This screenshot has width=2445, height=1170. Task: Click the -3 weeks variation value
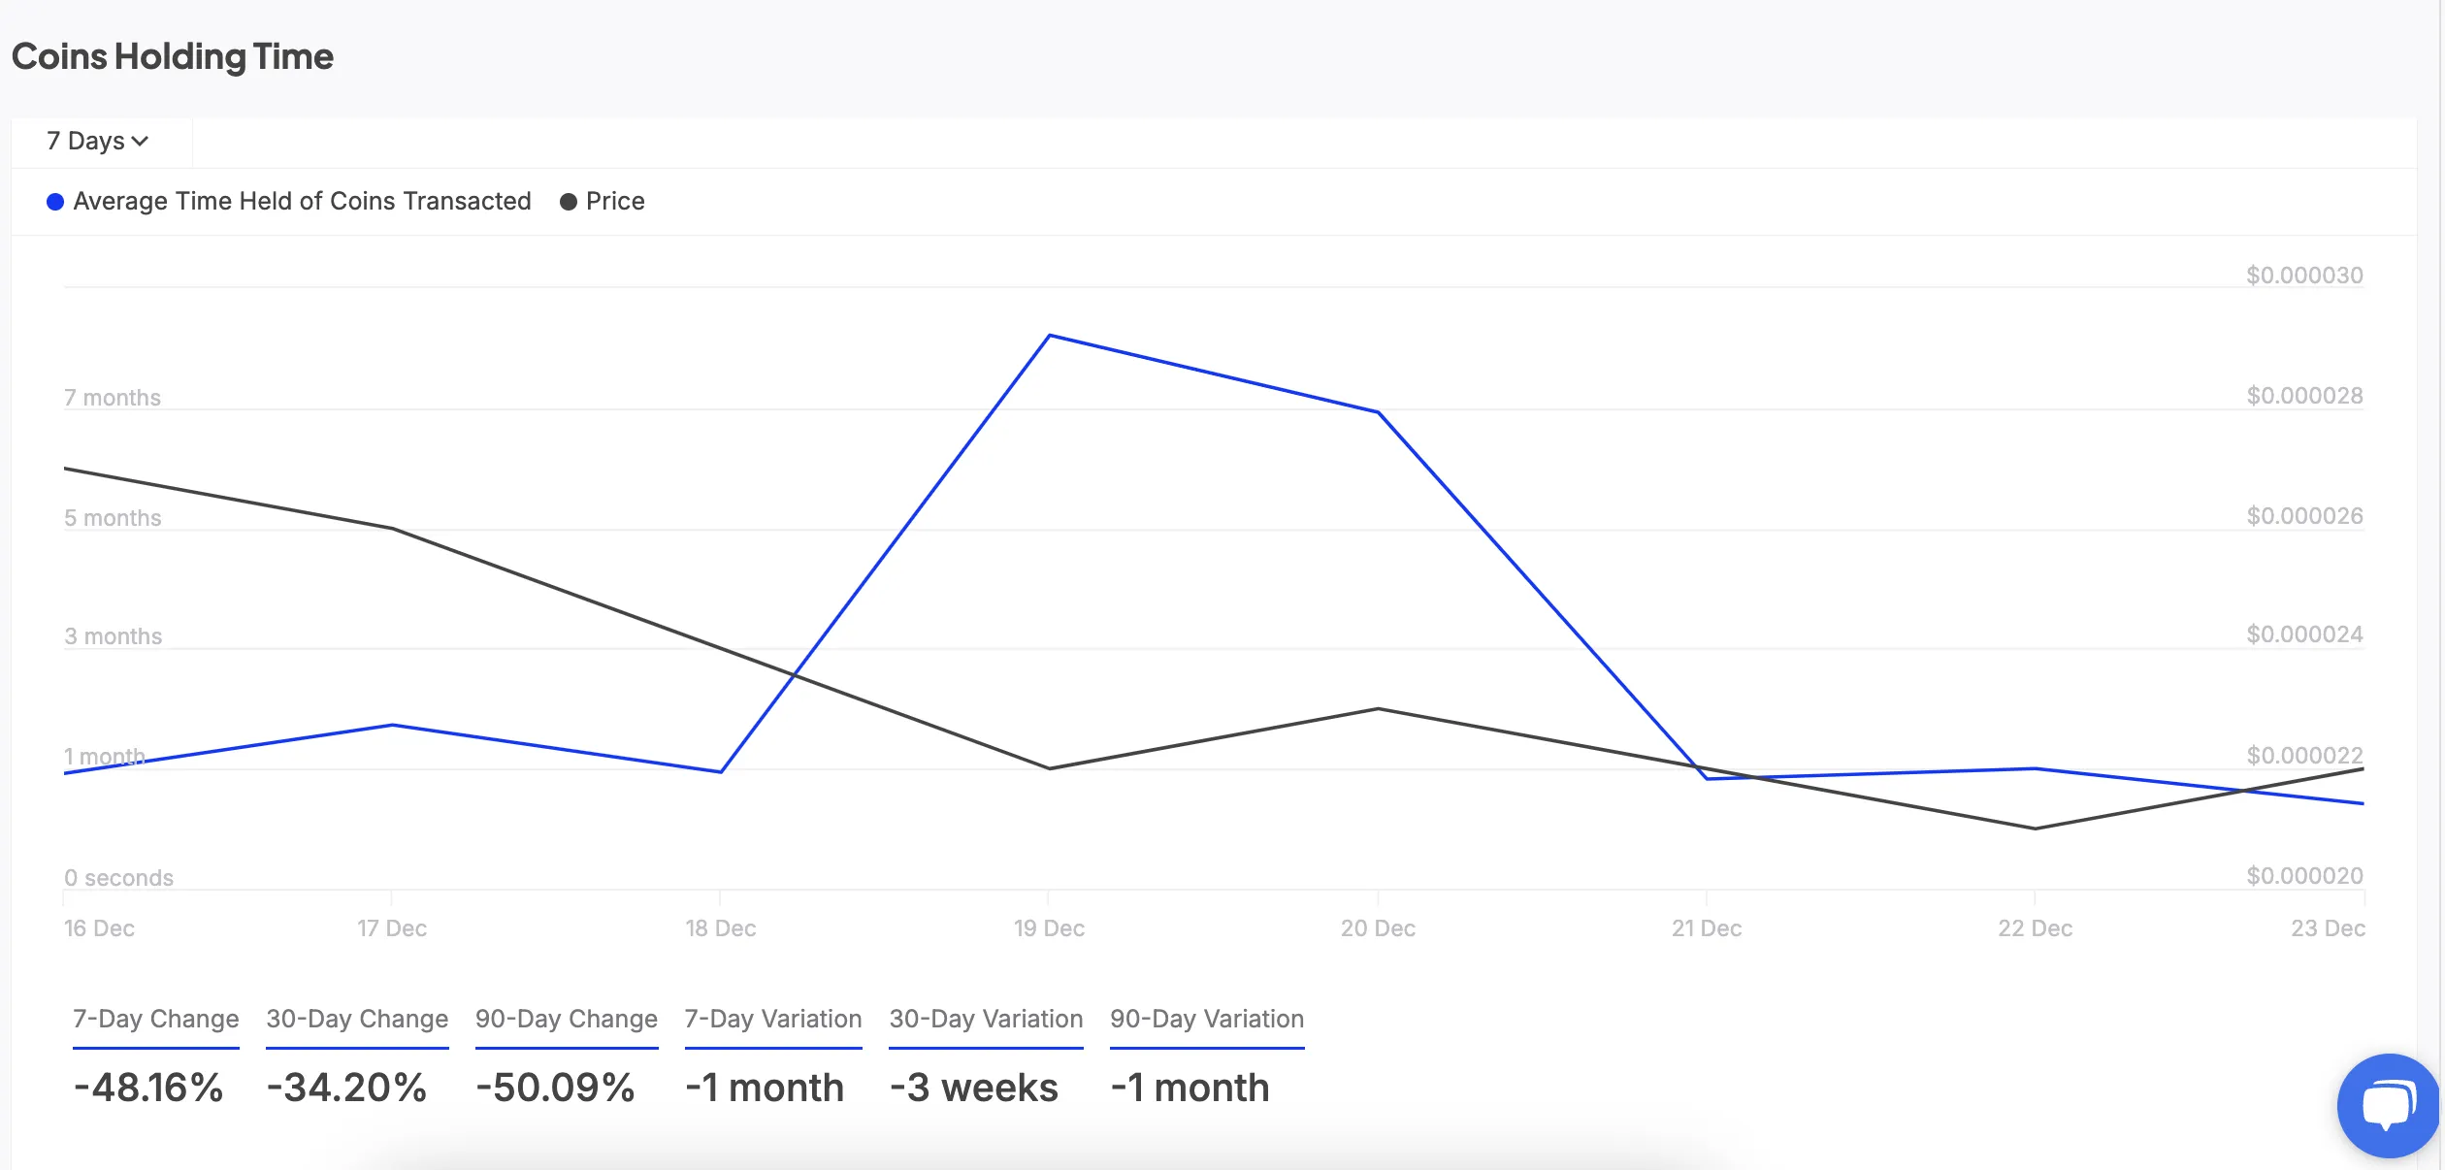974,1088
